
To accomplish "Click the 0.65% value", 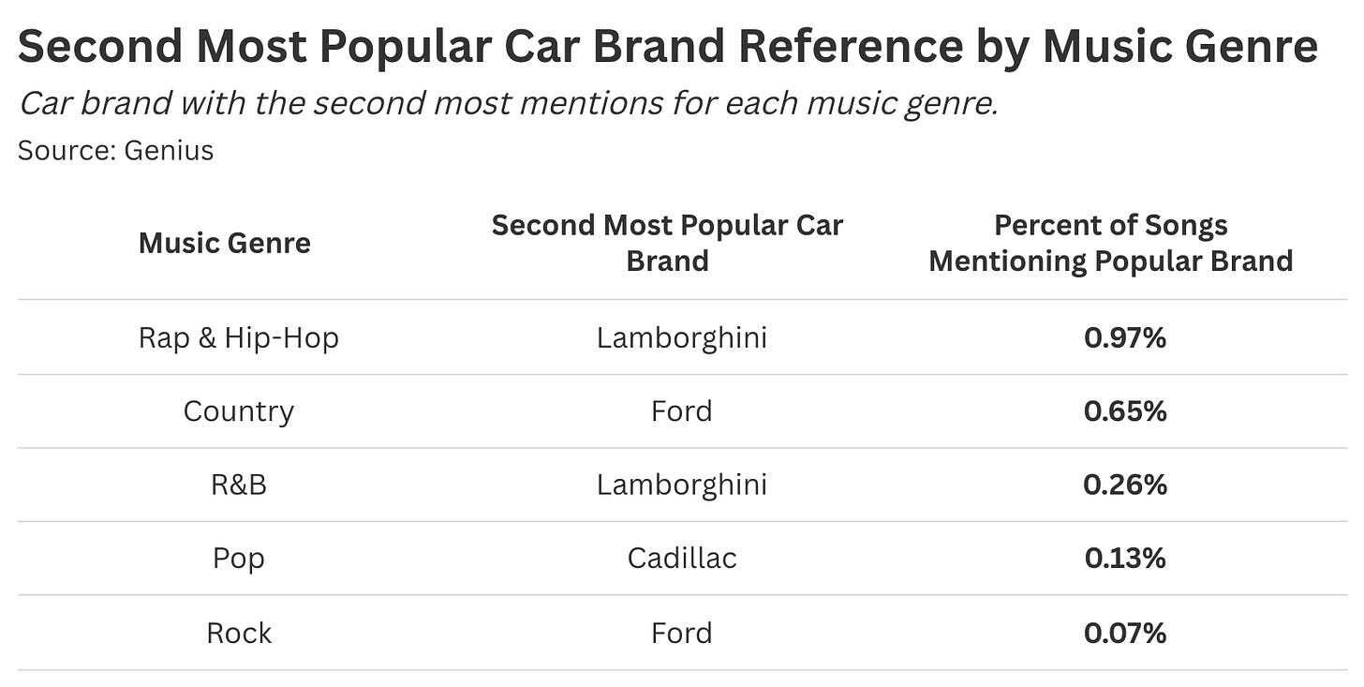I will (x=1125, y=411).
